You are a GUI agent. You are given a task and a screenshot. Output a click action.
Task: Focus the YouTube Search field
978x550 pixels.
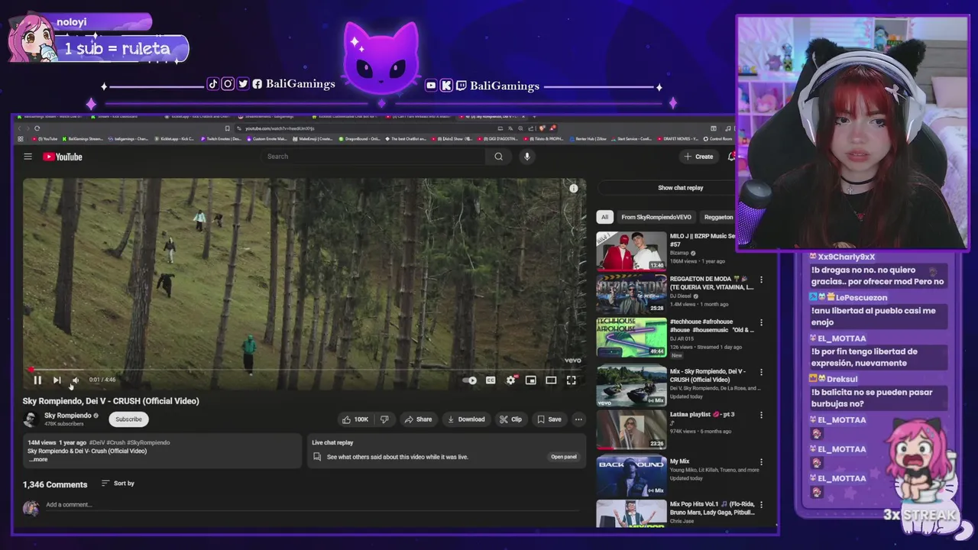pos(374,157)
